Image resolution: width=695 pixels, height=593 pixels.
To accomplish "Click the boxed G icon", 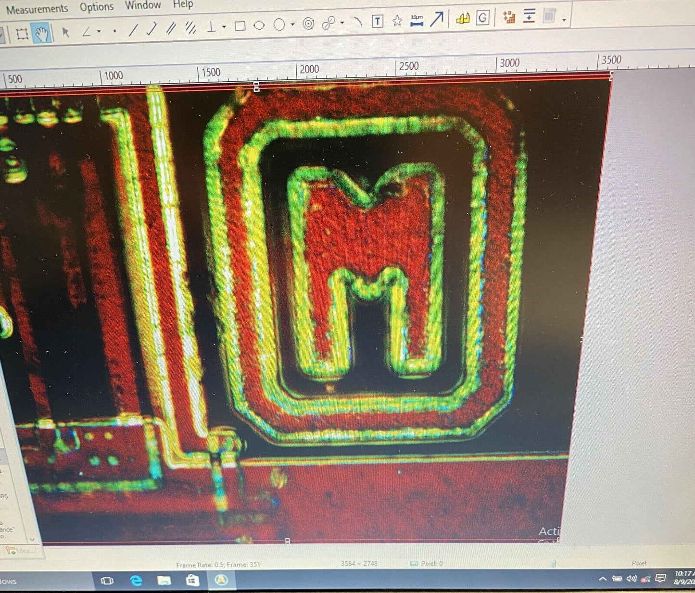I will (x=482, y=18).
